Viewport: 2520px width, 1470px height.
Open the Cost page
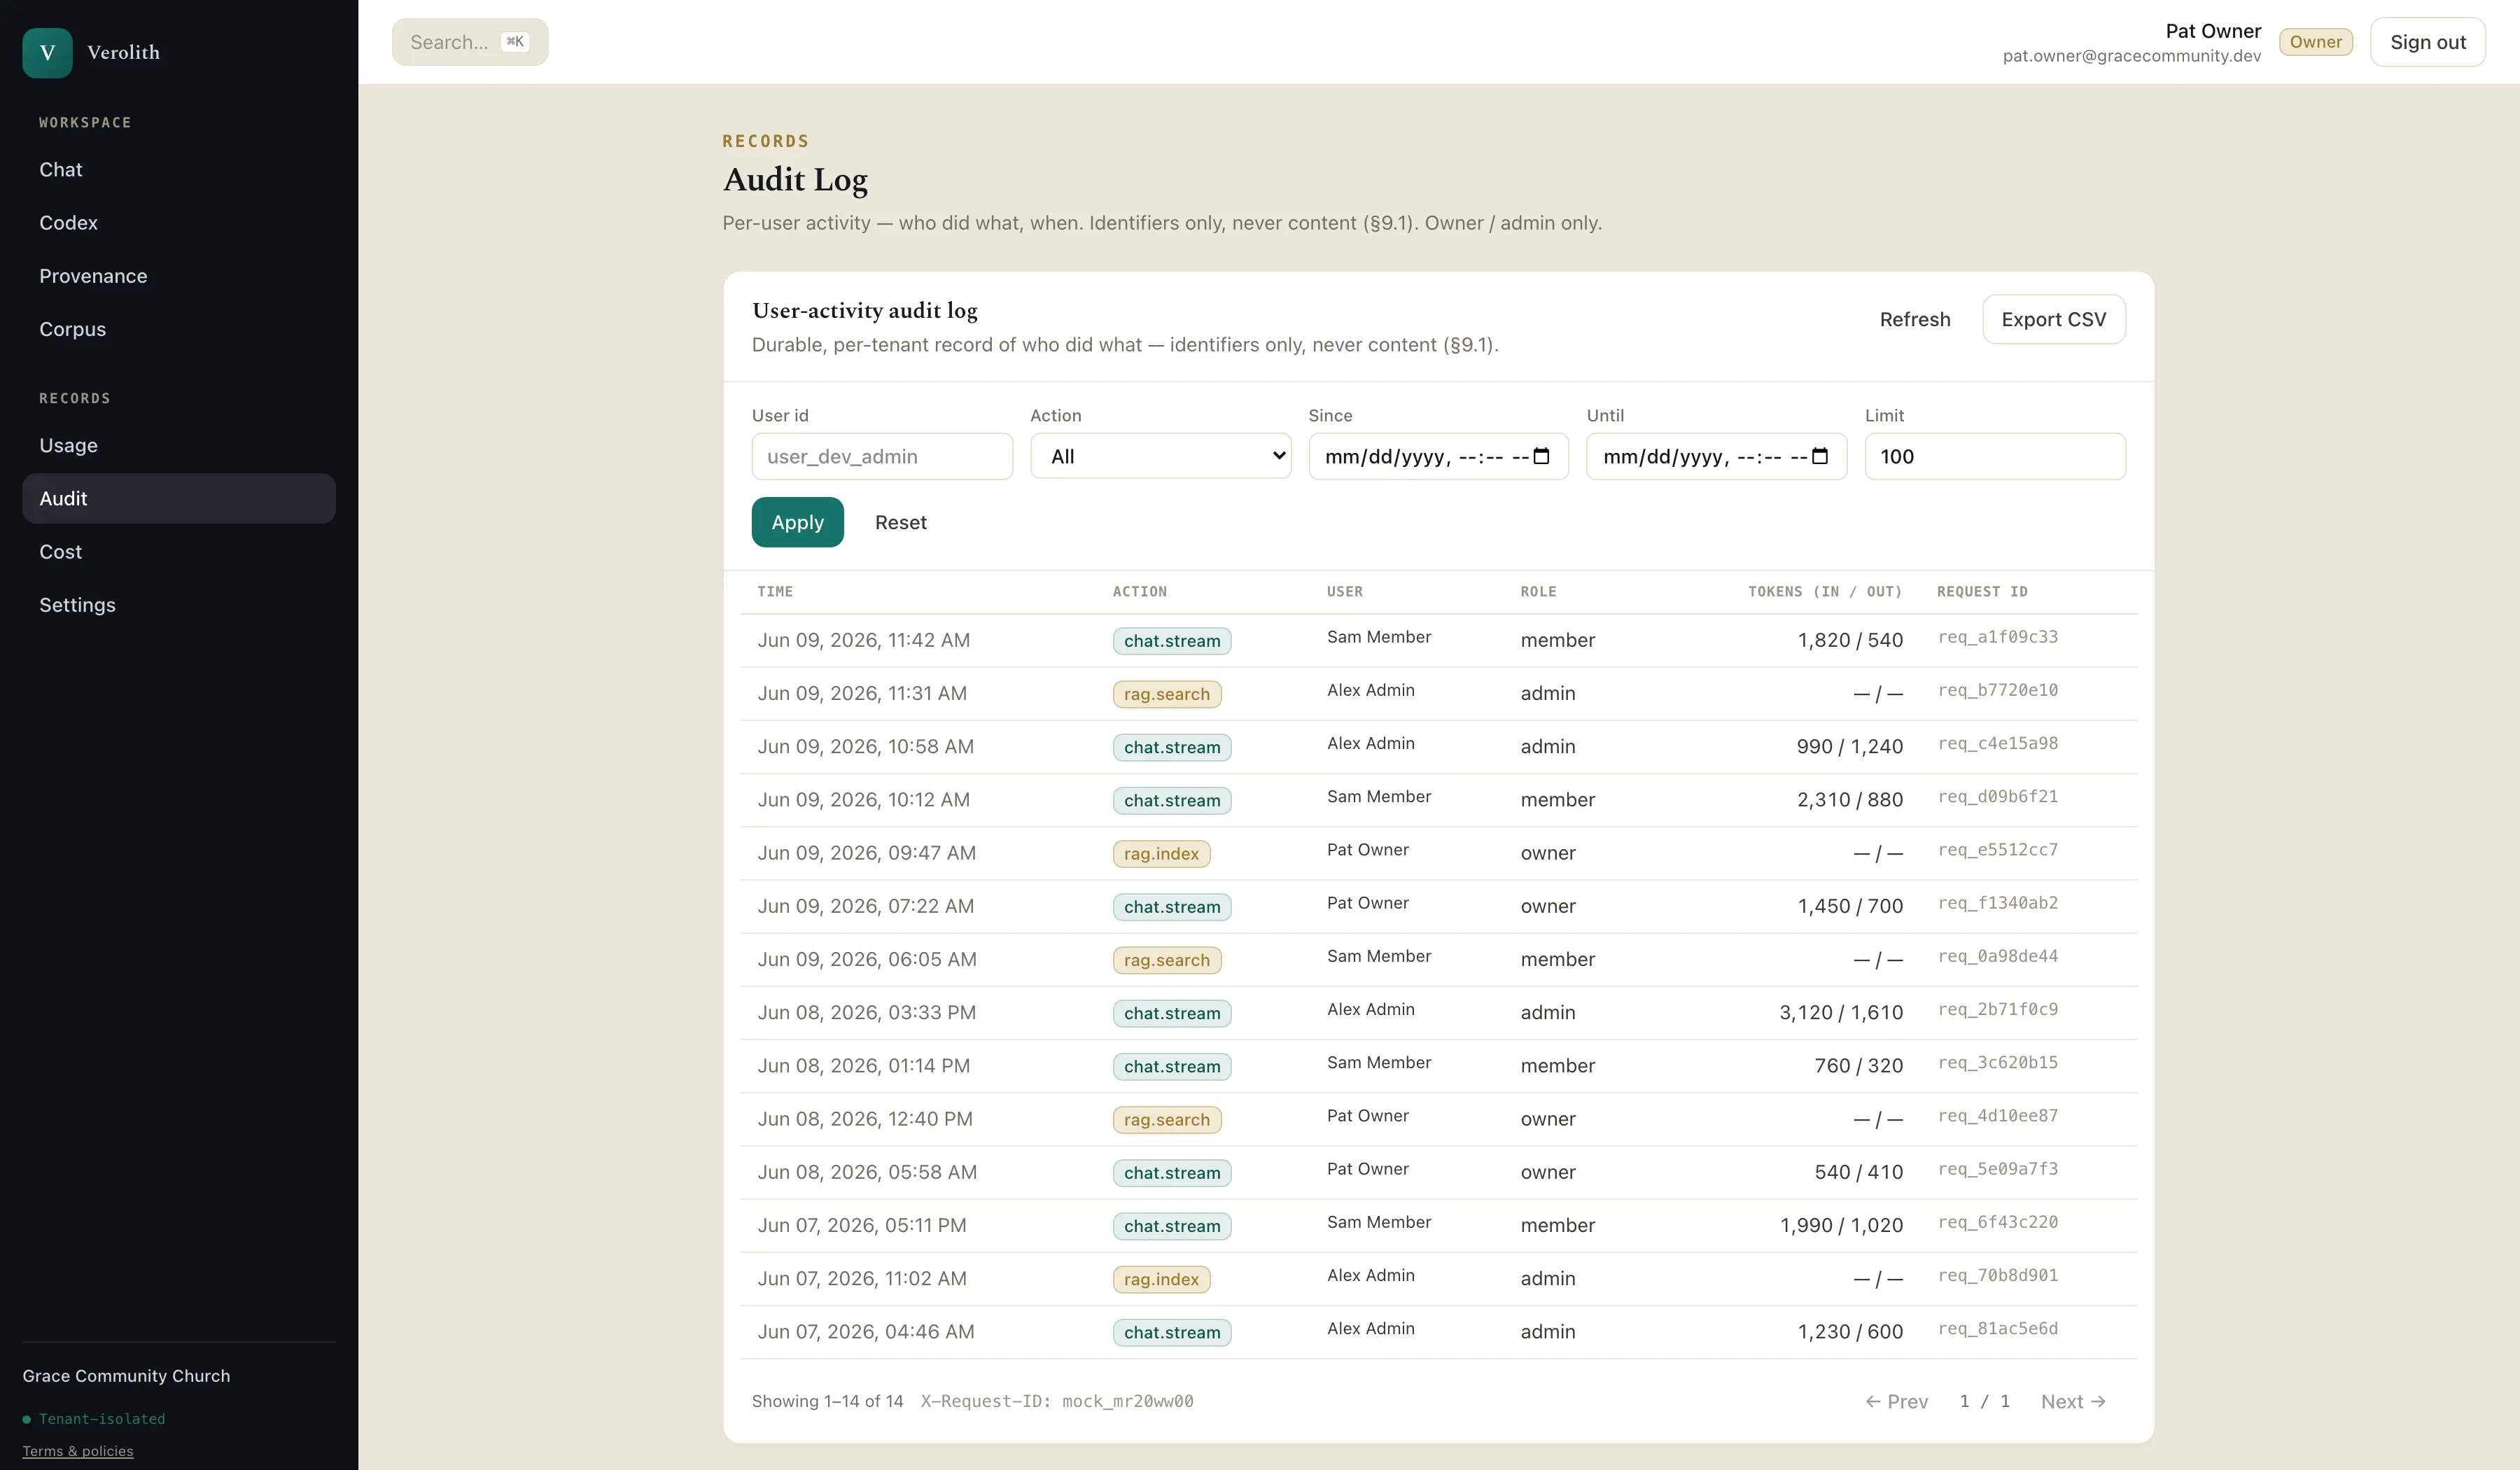[178, 551]
